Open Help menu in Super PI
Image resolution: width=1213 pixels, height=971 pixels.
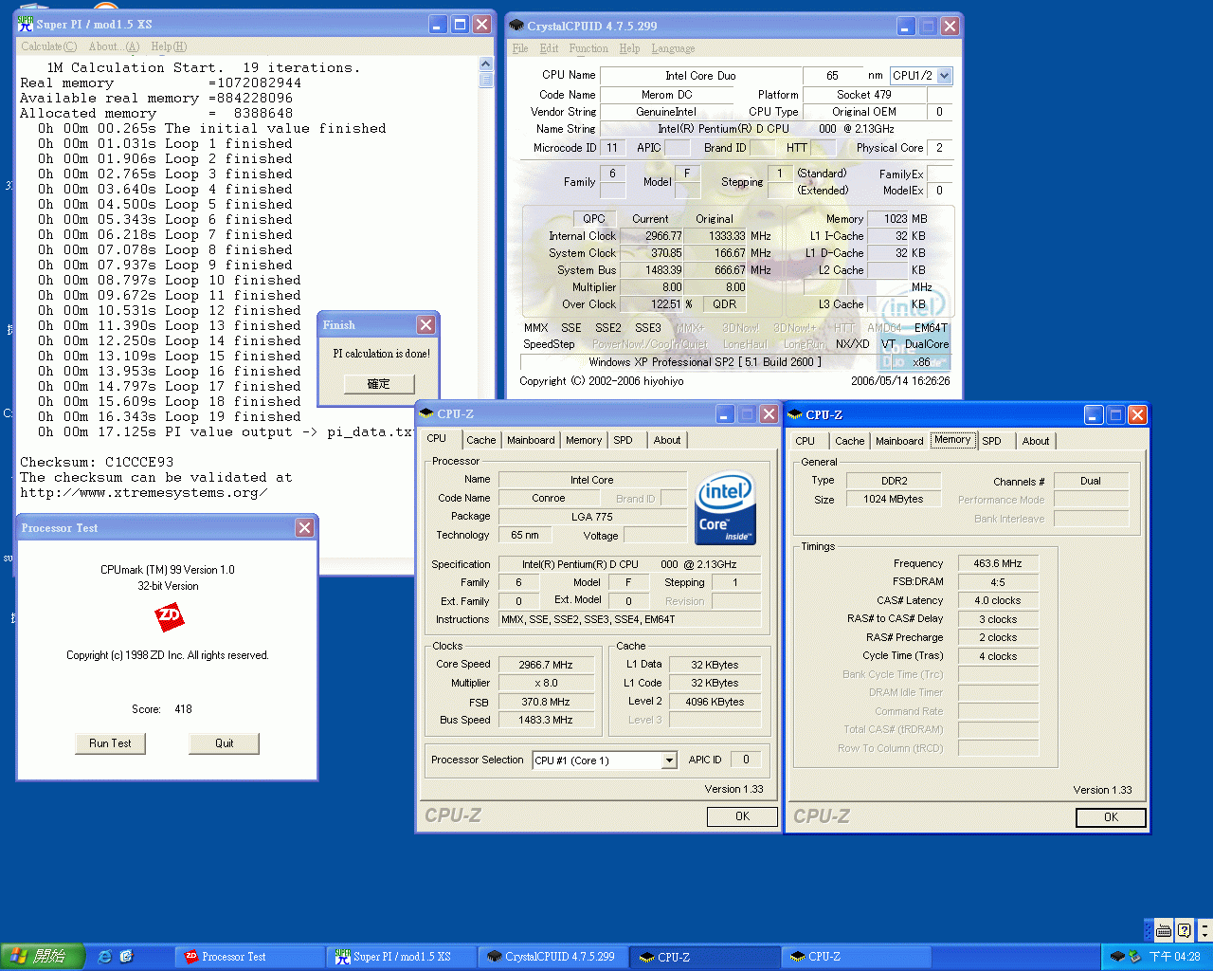pos(169,46)
